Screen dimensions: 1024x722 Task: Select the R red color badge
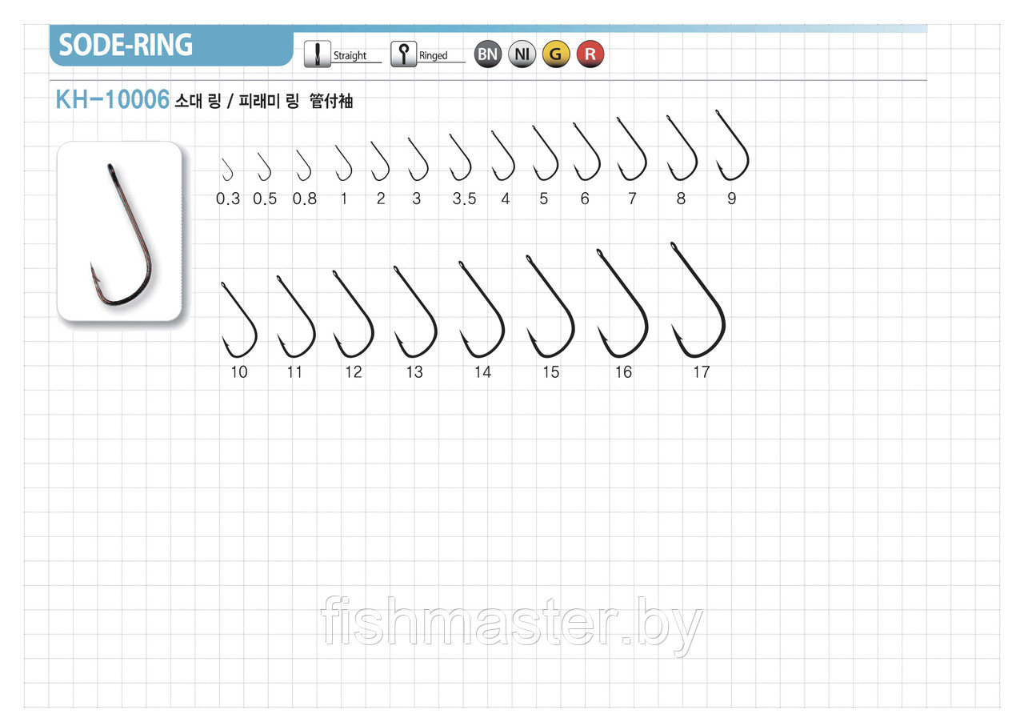click(x=590, y=54)
